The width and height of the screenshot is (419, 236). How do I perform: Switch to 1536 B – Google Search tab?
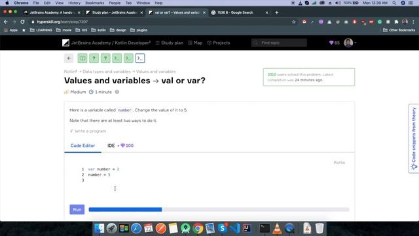click(235, 12)
